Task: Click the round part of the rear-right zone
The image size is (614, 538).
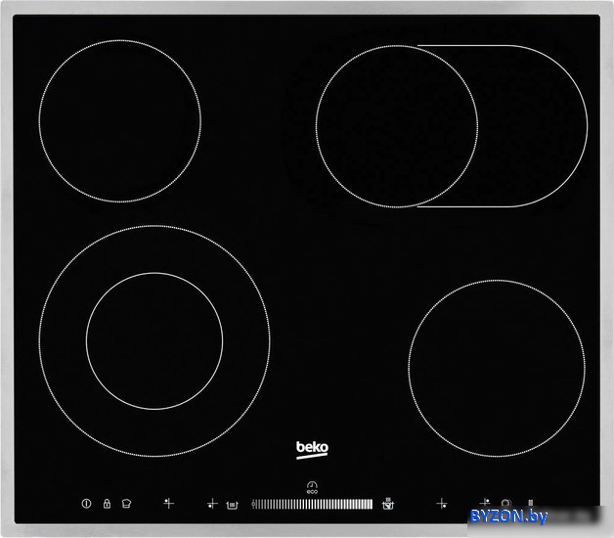Action: click(396, 126)
